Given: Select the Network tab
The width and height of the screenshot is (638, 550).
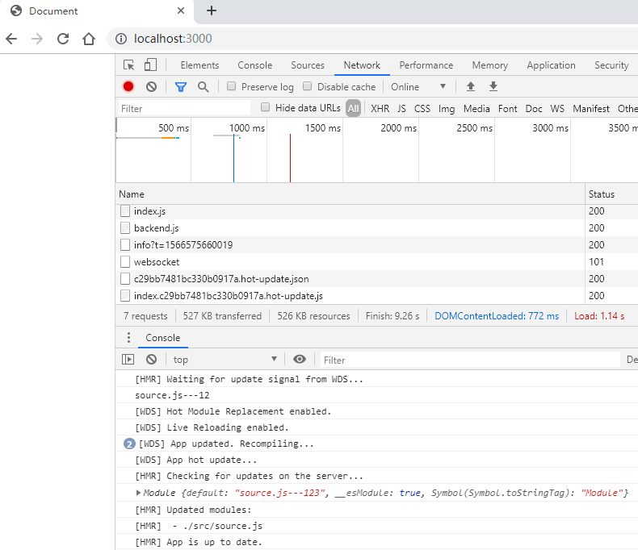Looking at the screenshot, I should tap(362, 65).
